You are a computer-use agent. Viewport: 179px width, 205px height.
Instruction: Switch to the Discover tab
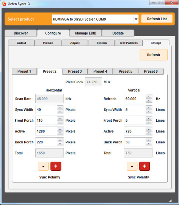point(21,33)
